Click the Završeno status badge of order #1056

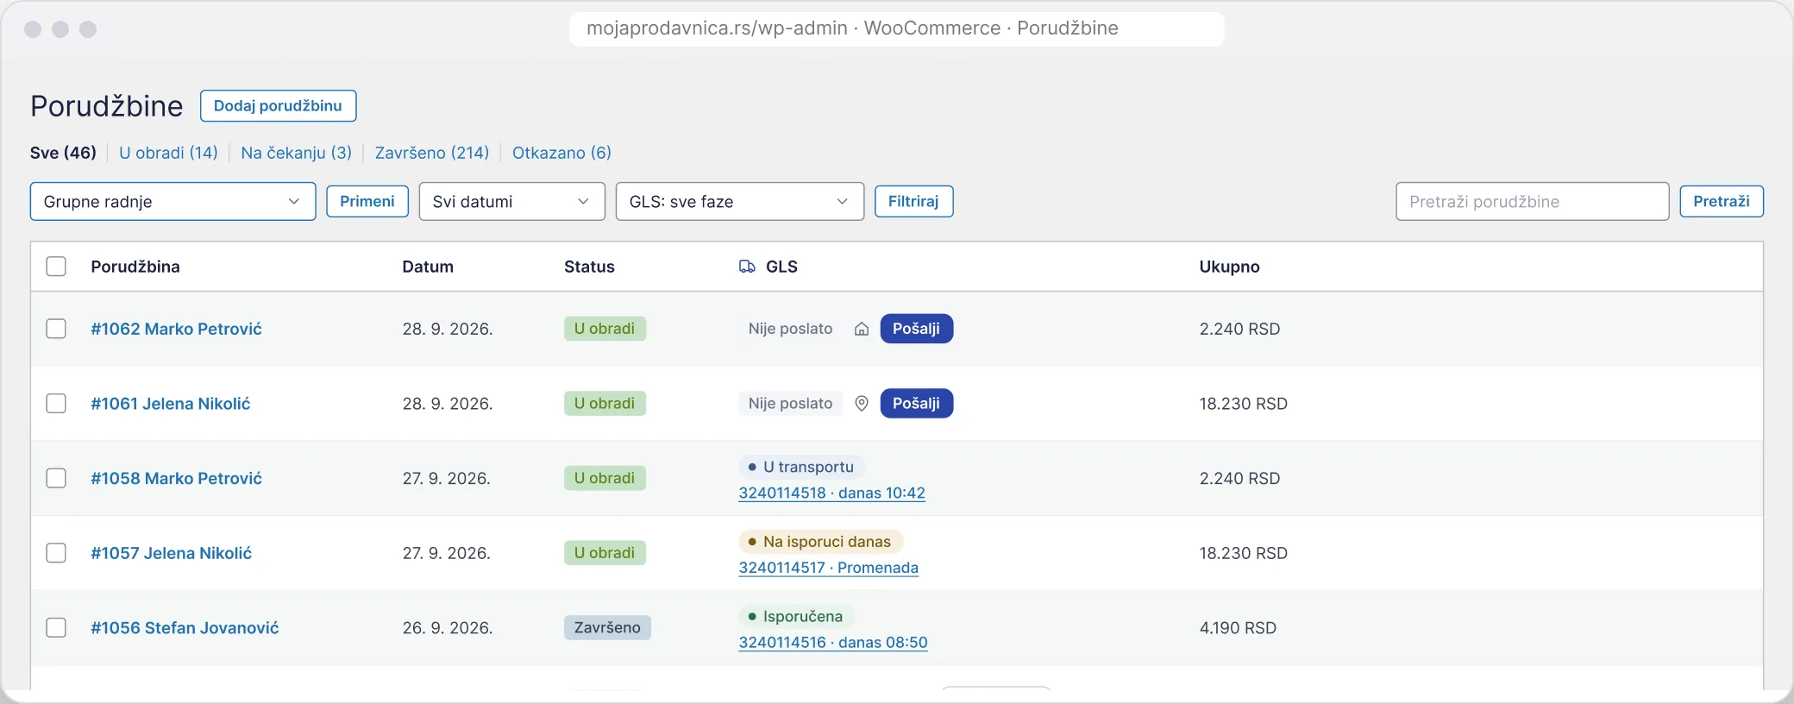pos(607,627)
